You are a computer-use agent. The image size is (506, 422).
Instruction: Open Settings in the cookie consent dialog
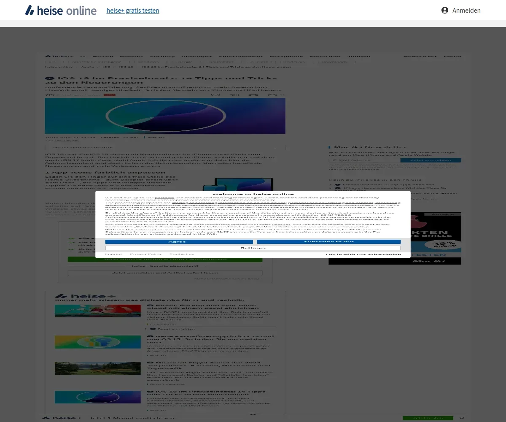253,248
